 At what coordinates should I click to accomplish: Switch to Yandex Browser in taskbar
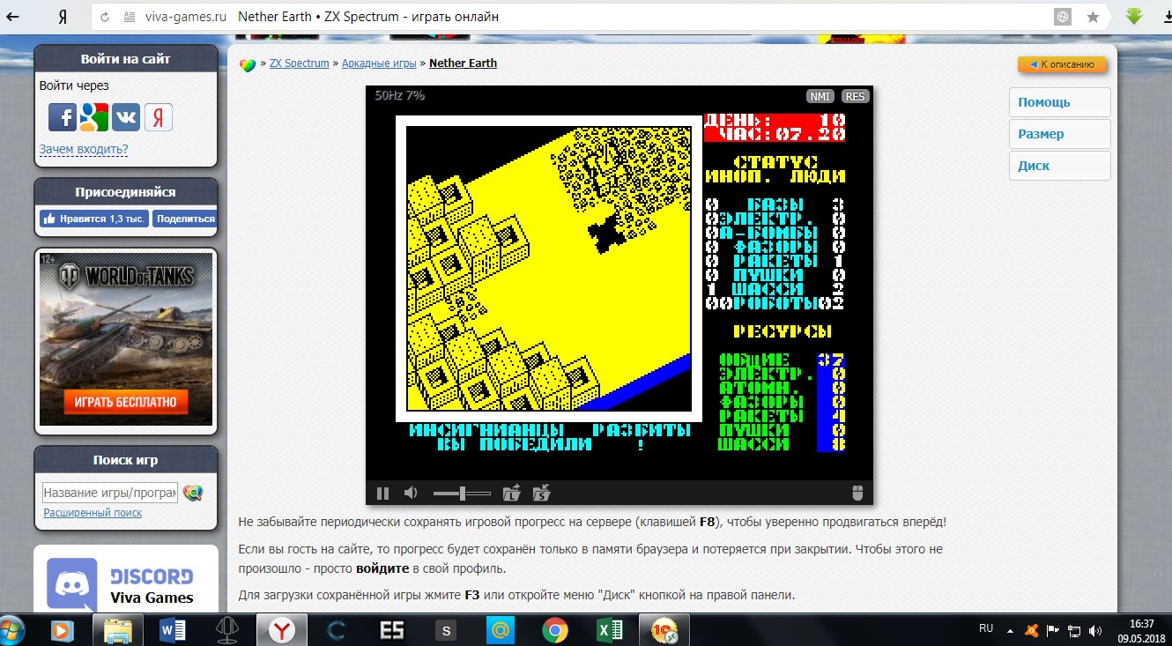282,630
